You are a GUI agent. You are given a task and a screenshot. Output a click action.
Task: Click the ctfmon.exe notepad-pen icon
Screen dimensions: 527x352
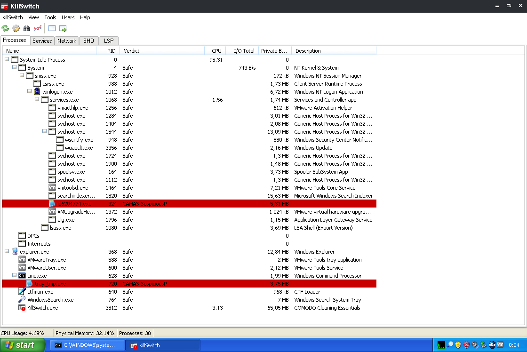[22, 291]
